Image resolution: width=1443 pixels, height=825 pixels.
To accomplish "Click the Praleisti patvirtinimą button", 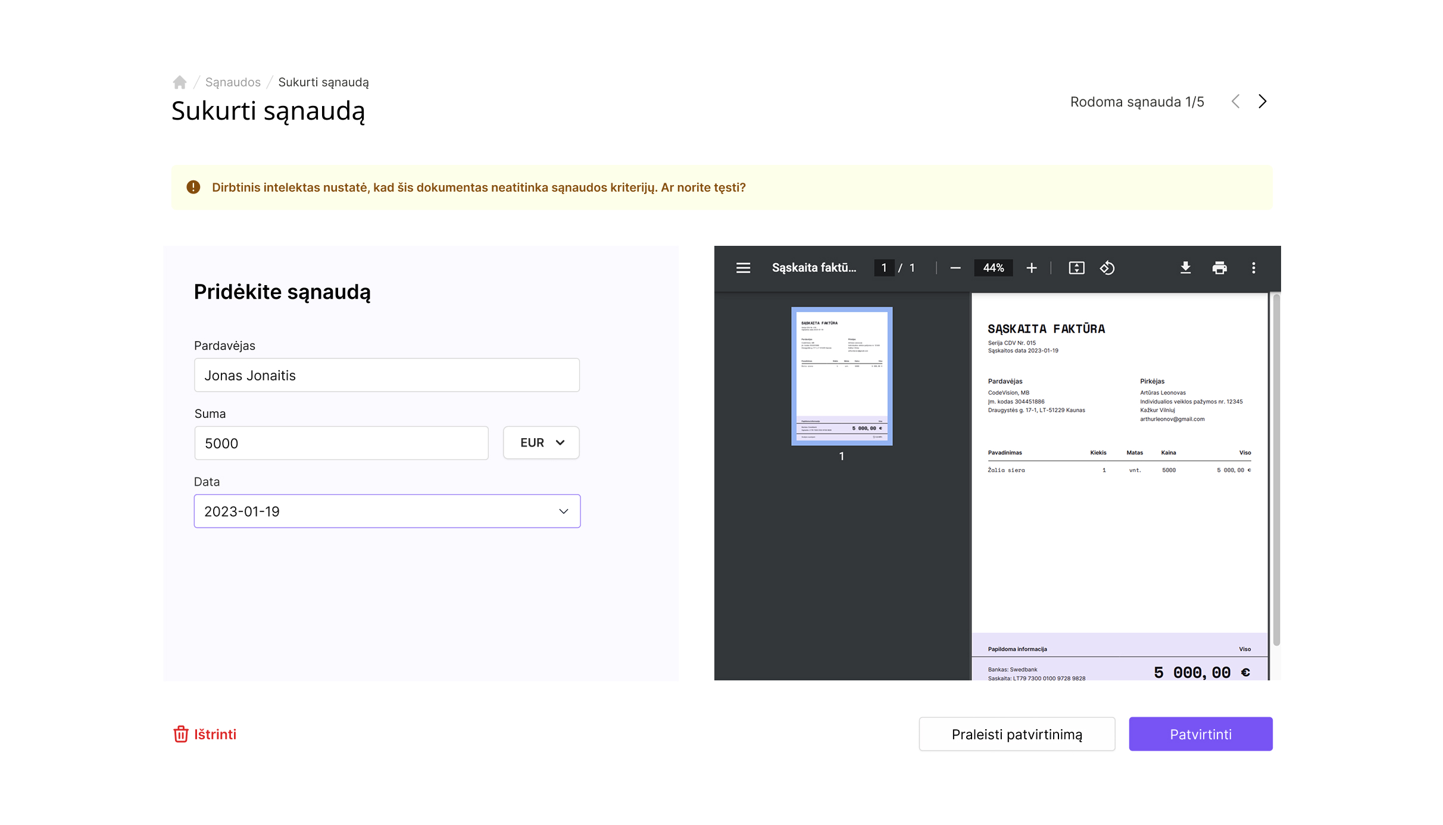I will point(1017,734).
